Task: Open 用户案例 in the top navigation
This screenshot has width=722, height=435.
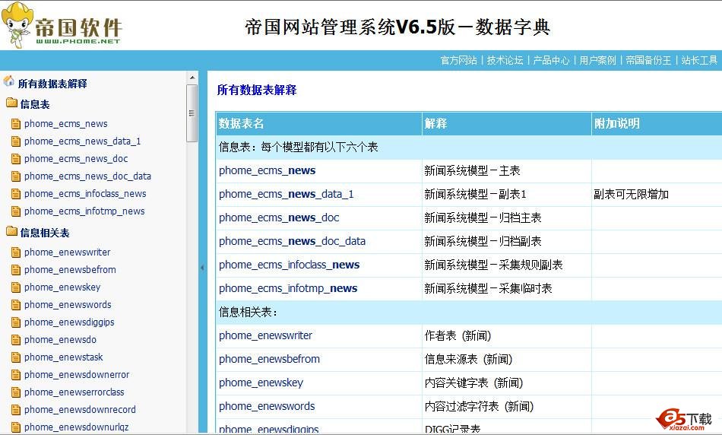Action: 597,60
